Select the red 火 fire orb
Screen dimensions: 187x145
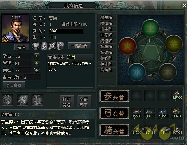click(128, 46)
